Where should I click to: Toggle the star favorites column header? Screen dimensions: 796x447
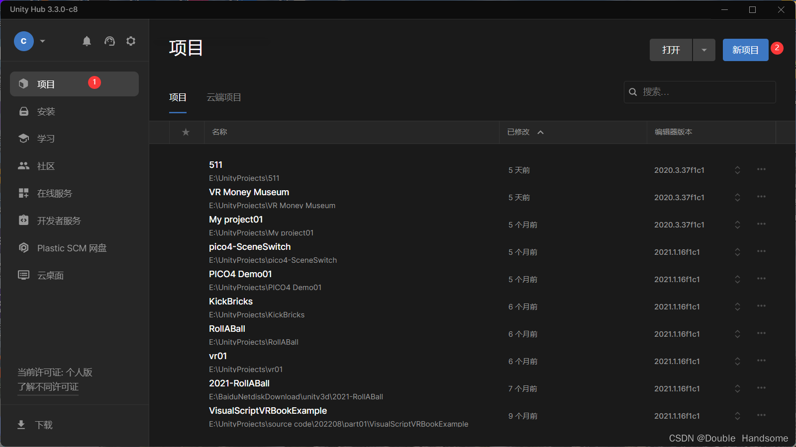[x=186, y=132]
